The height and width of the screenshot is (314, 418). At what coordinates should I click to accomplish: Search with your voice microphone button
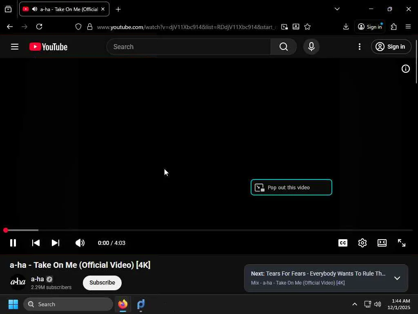(x=311, y=47)
